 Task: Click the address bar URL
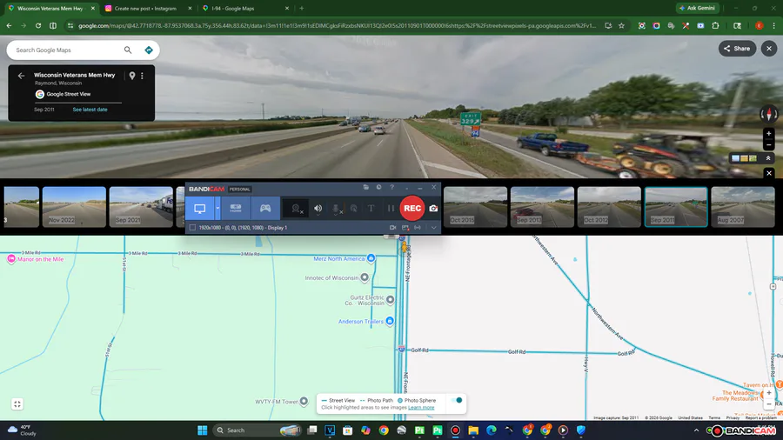click(x=337, y=25)
